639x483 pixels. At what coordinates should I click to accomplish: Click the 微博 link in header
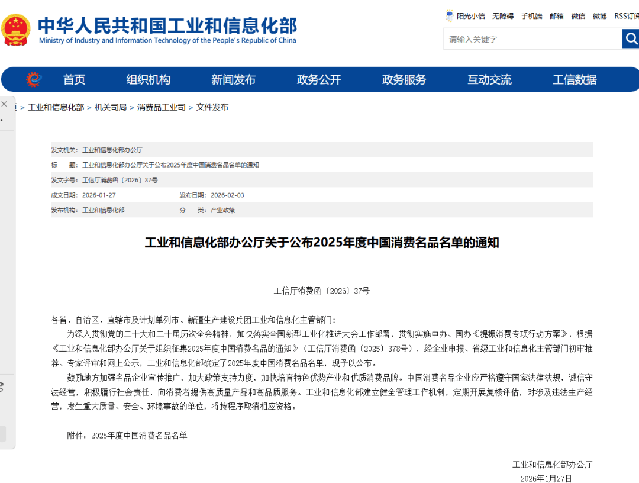coord(600,16)
